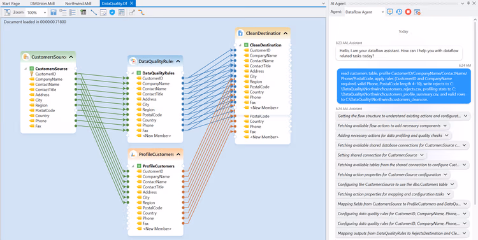The image size is (478, 240).
Task: Expand 'Mapping fields from CustomersSource' step
Action: (465, 204)
